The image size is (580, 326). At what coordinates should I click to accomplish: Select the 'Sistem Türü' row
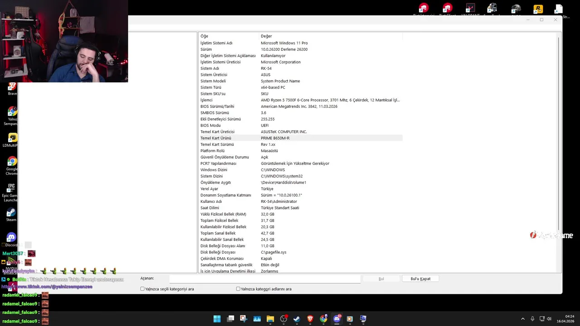pos(300,87)
